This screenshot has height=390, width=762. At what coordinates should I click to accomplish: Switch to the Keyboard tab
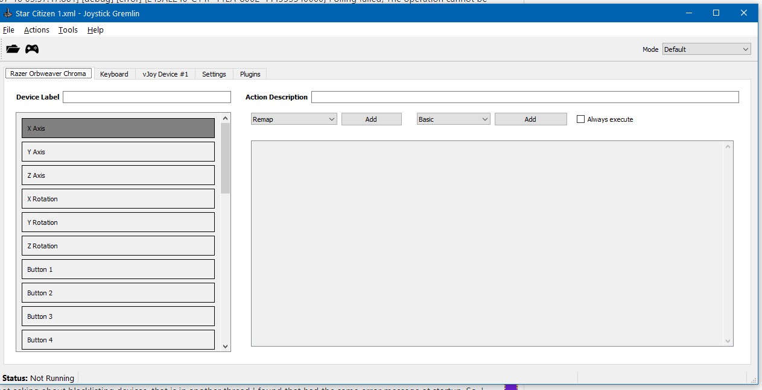[114, 74]
